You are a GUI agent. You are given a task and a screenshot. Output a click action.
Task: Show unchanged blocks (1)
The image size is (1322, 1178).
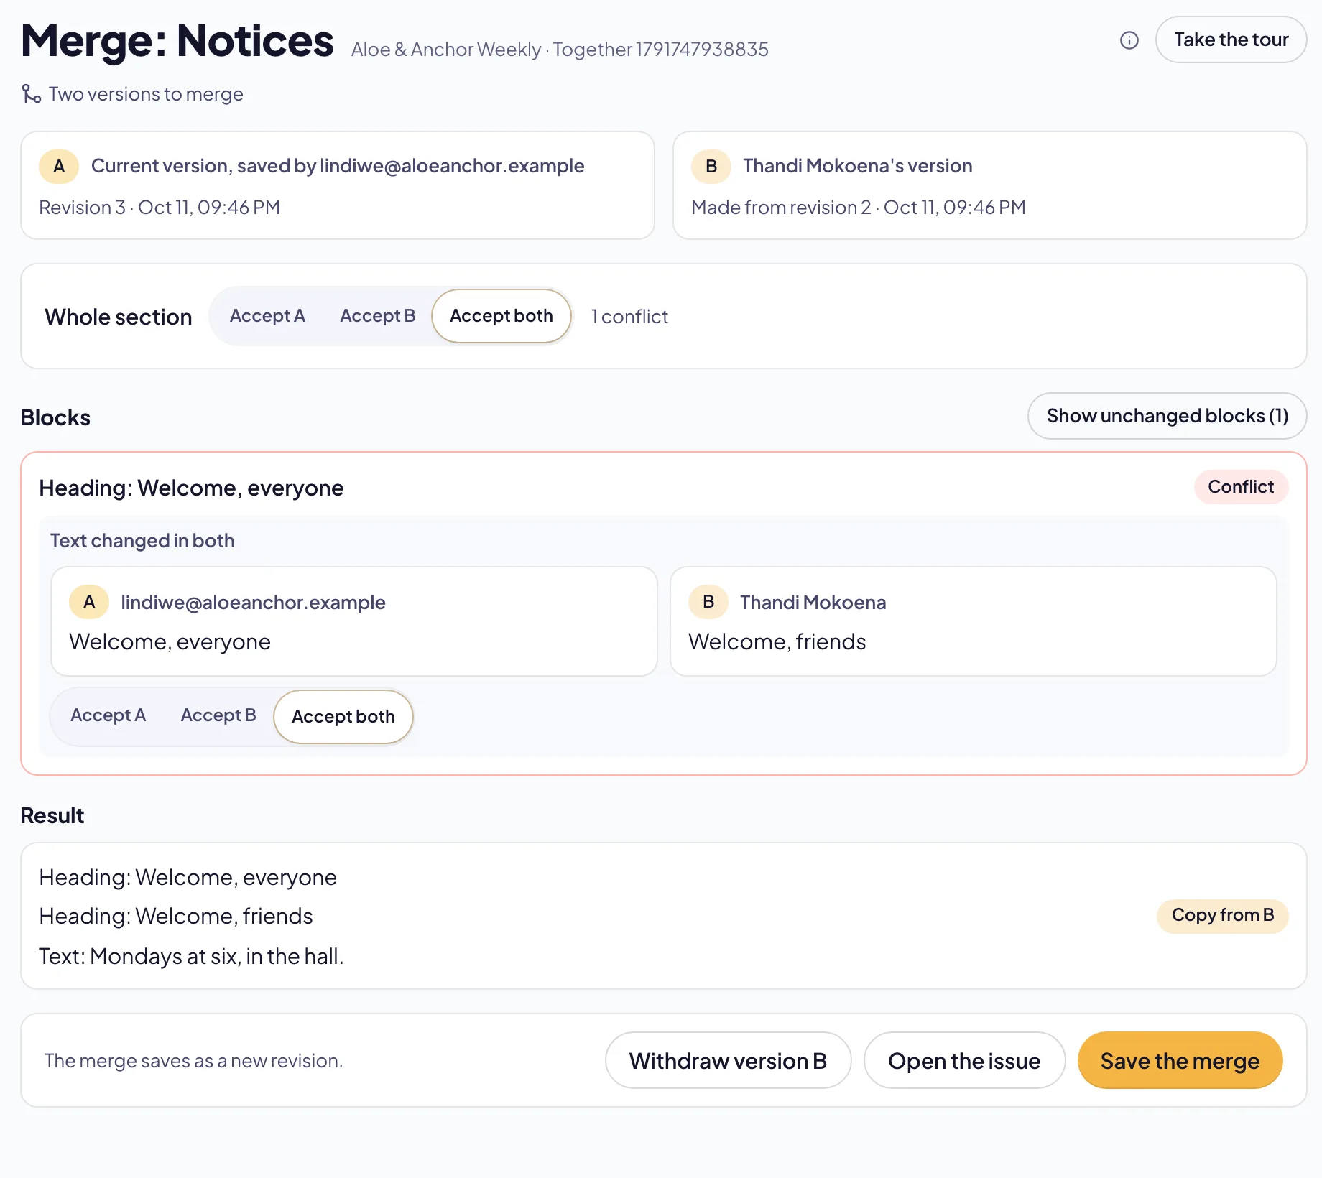tap(1167, 416)
